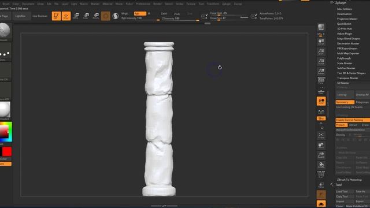370x208 pixels.
Task: Expand the SubTool Master section
Action: pos(346,68)
